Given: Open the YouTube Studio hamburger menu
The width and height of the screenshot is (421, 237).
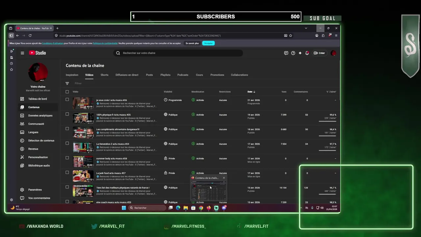Looking at the screenshot, I should 22,53.
